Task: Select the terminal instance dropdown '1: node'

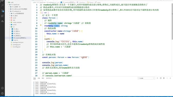Action: coord(146,78)
